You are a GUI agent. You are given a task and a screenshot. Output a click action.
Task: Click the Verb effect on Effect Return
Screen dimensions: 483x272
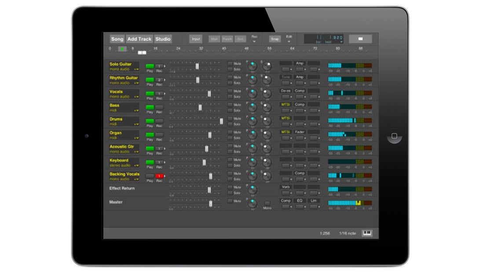[285, 187]
